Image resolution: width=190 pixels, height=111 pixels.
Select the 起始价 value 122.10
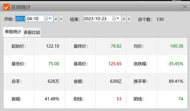(x=53, y=46)
